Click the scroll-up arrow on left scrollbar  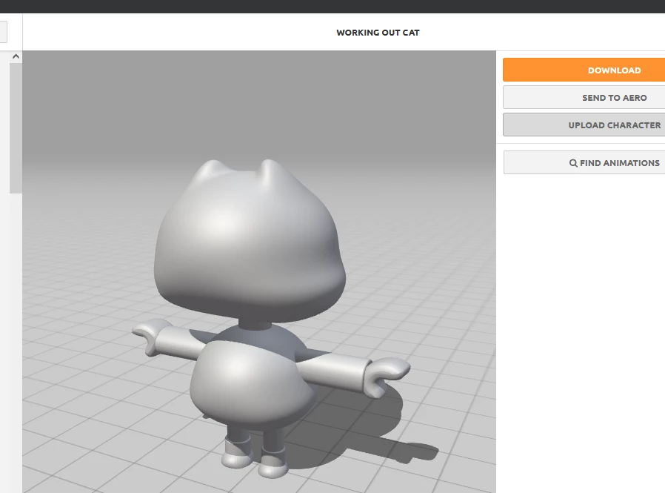point(16,56)
